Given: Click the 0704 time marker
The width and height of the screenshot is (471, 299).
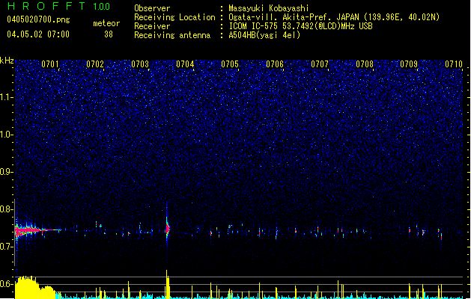Looking at the screenshot, I should tap(185, 64).
